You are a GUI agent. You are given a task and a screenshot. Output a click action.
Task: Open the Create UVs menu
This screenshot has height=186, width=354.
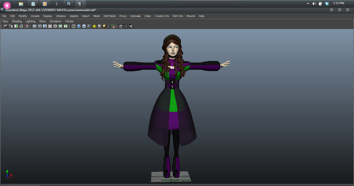(x=162, y=16)
